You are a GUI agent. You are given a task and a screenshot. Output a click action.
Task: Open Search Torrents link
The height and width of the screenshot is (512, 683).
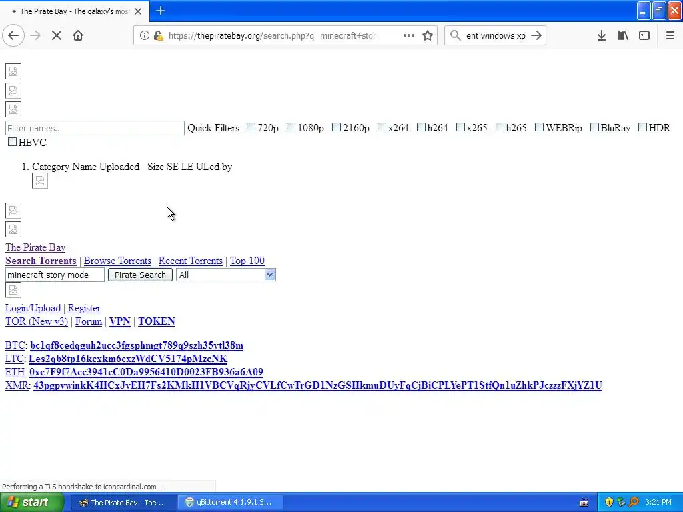[x=41, y=261]
